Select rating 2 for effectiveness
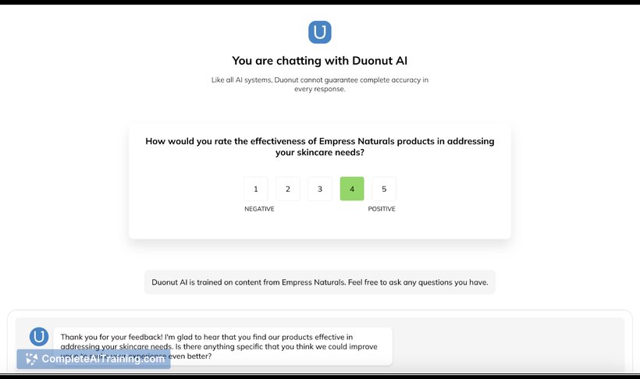 click(x=288, y=189)
